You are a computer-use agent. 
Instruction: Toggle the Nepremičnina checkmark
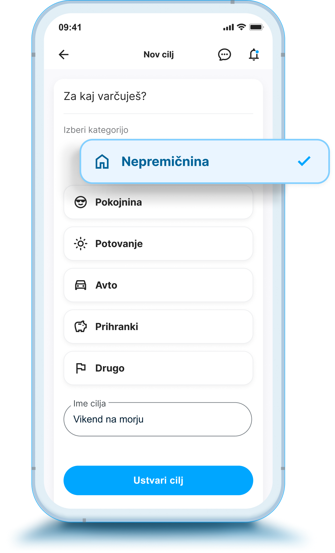click(x=304, y=161)
